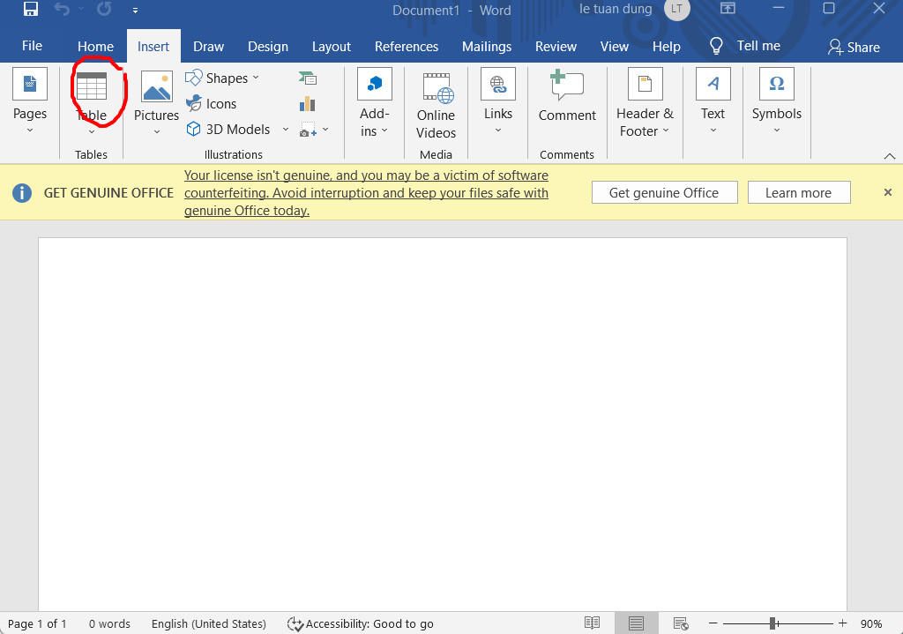Click Page 1 of 1 in status bar

37,623
